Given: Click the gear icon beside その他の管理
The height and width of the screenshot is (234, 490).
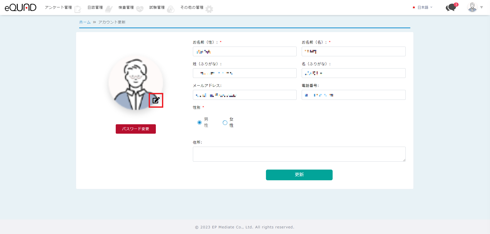Looking at the screenshot, I should point(209,9).
